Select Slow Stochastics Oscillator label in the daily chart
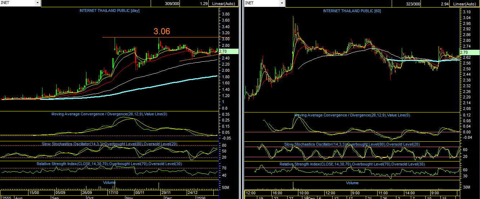This screenshot has width=480, height=199. [109, 144]
